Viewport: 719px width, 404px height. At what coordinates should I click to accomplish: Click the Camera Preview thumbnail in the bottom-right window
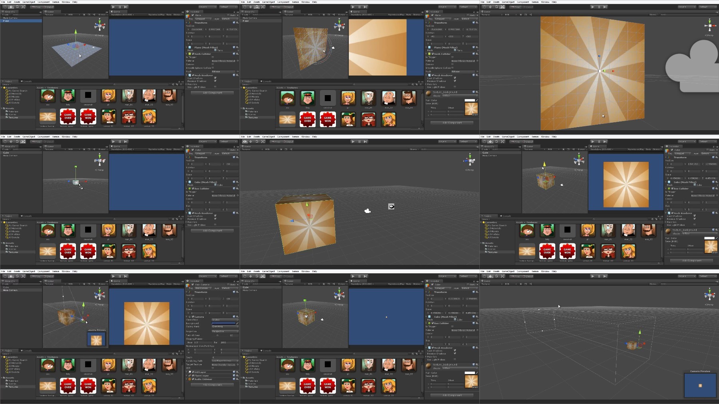click(x=700, y=385)
